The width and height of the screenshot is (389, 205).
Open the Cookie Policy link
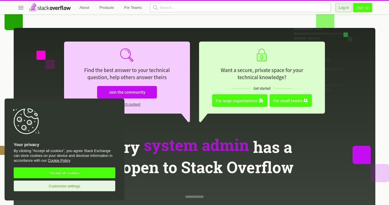coord(59,161)
